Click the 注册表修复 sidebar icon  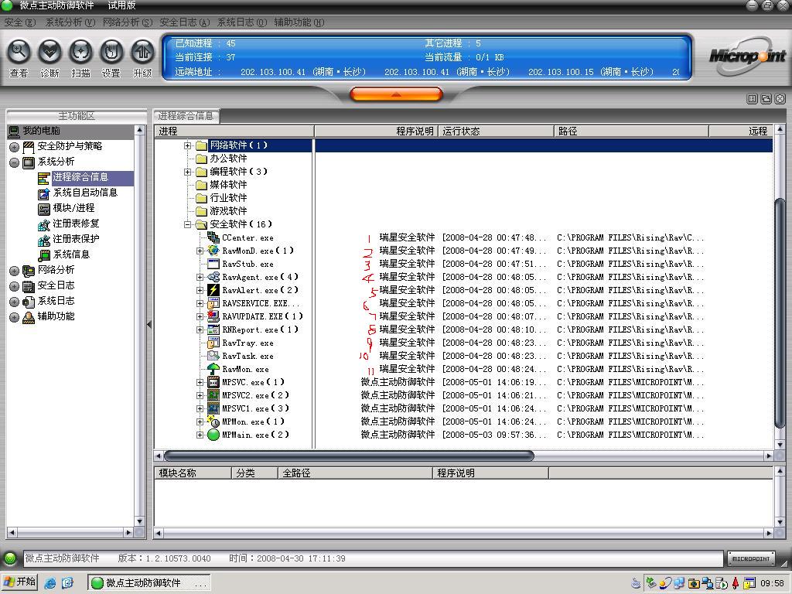coord(44,224)
